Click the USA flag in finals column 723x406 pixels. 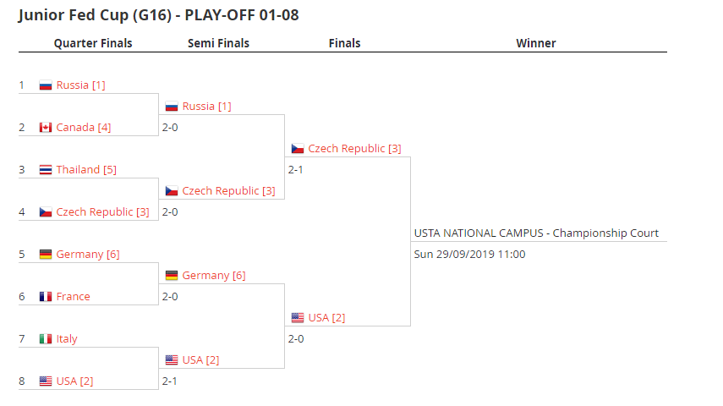[x=298, y=318]
